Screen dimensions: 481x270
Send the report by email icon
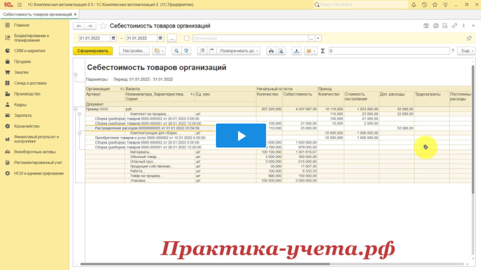tap(309, 51)
